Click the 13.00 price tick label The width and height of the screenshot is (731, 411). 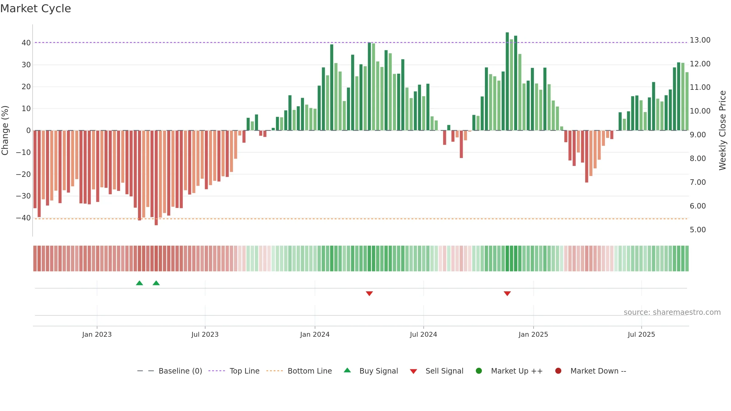(700, 40)
